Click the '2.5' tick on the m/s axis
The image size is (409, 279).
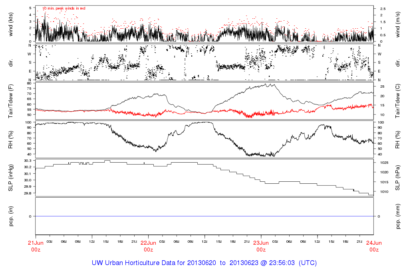[x=383, y=9]
